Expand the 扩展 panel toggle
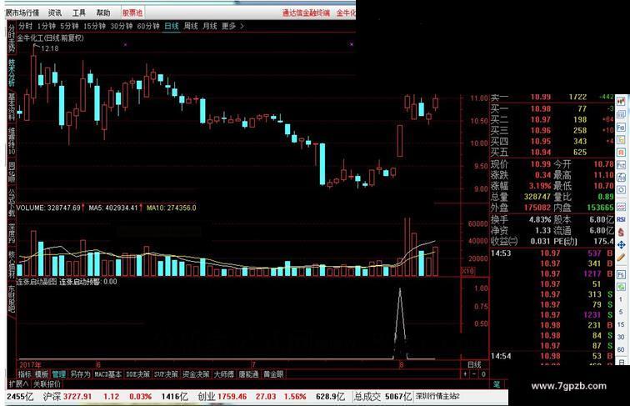Image resolution: width=630 pixels, height=406 pixels. pos(18,384)
